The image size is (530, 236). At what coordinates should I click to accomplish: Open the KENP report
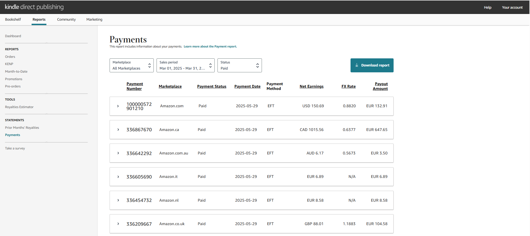tap(9, 64)
